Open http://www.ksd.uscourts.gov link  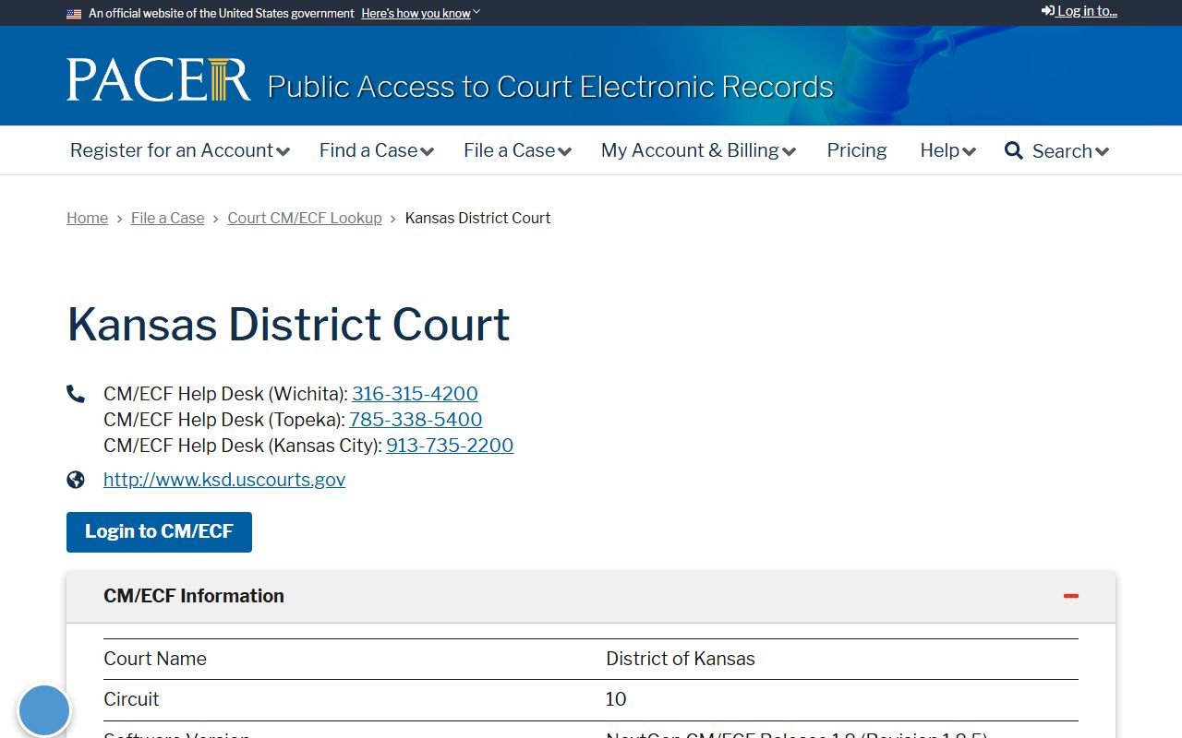point(224,480)
